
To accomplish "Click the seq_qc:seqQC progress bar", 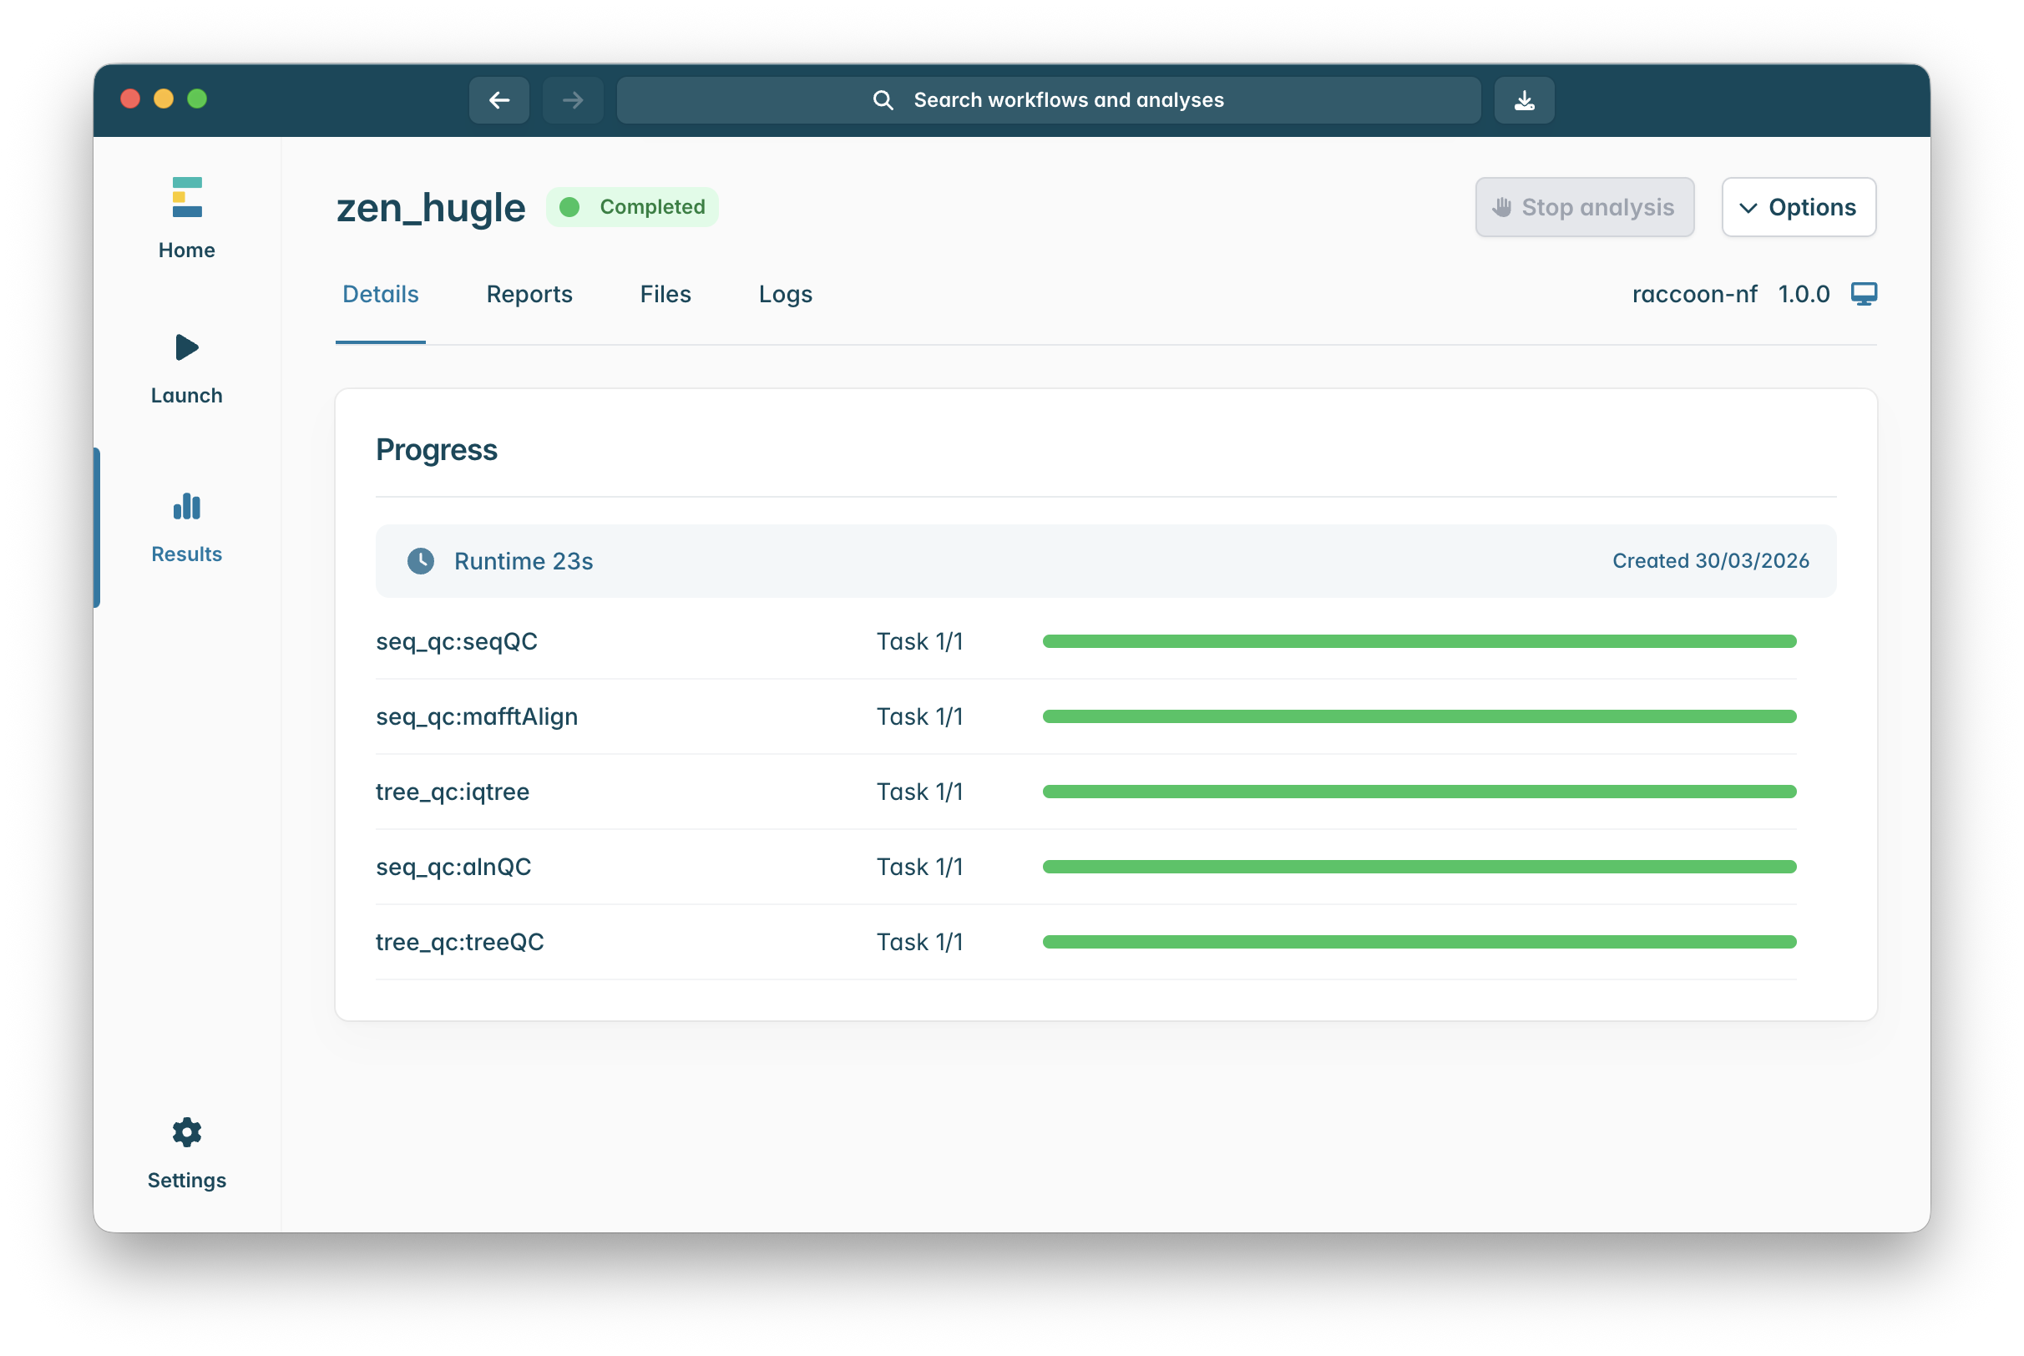I will 1419,641.
